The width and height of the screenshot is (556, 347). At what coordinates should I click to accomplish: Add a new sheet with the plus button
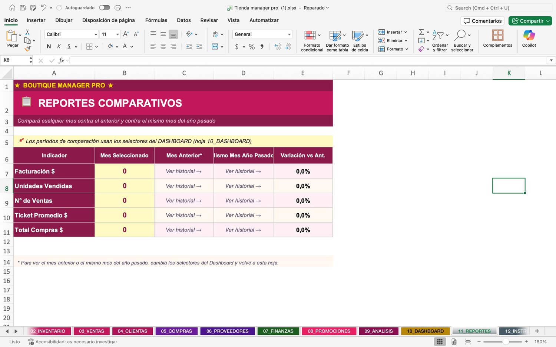(537, 331)
